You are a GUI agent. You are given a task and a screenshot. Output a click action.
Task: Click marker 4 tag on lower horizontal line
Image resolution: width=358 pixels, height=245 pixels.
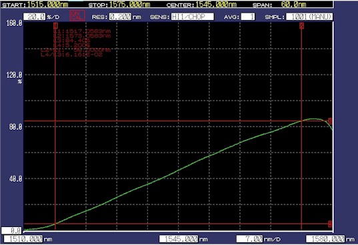click(330, 224)
